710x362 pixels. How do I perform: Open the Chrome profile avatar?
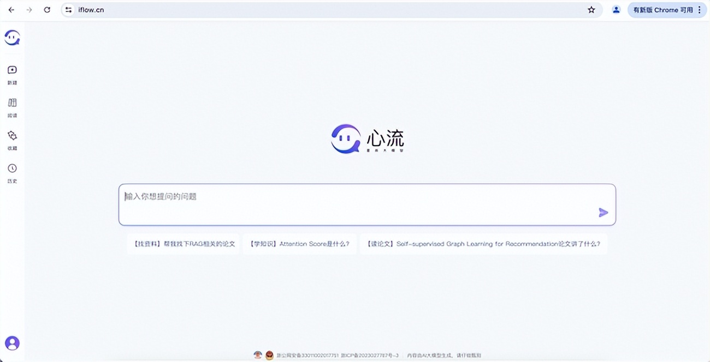616,10
